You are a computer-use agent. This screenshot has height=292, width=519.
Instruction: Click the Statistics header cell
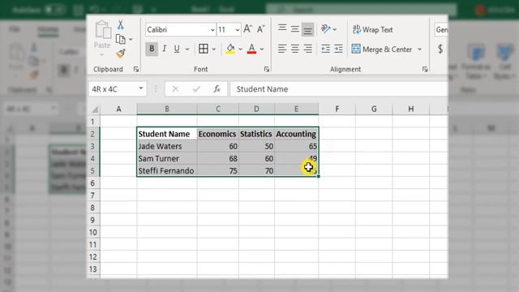pyautogui.click(x=256, y=134)
